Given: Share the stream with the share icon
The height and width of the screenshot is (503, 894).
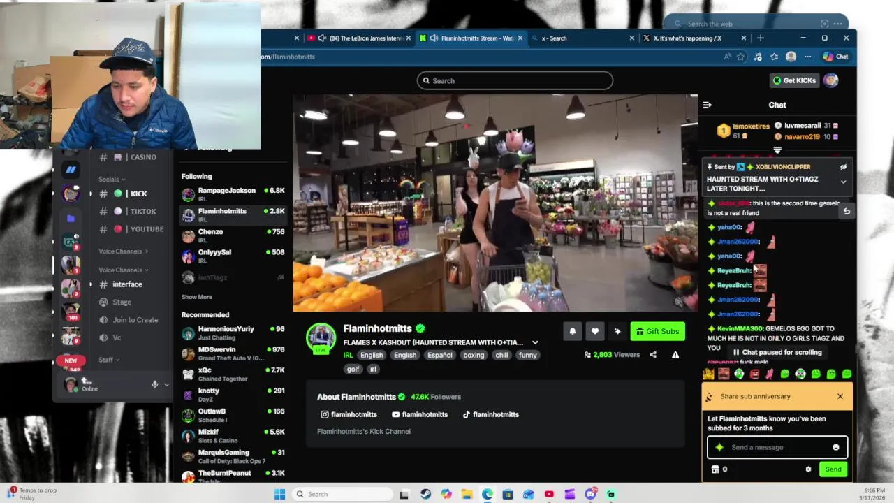Looking at the screenshot, I should tap(653, 355).
